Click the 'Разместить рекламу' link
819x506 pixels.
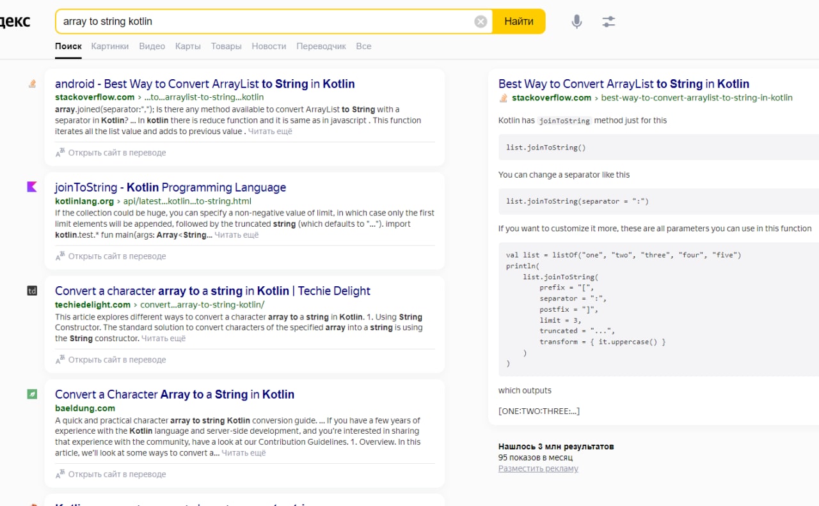538,468
